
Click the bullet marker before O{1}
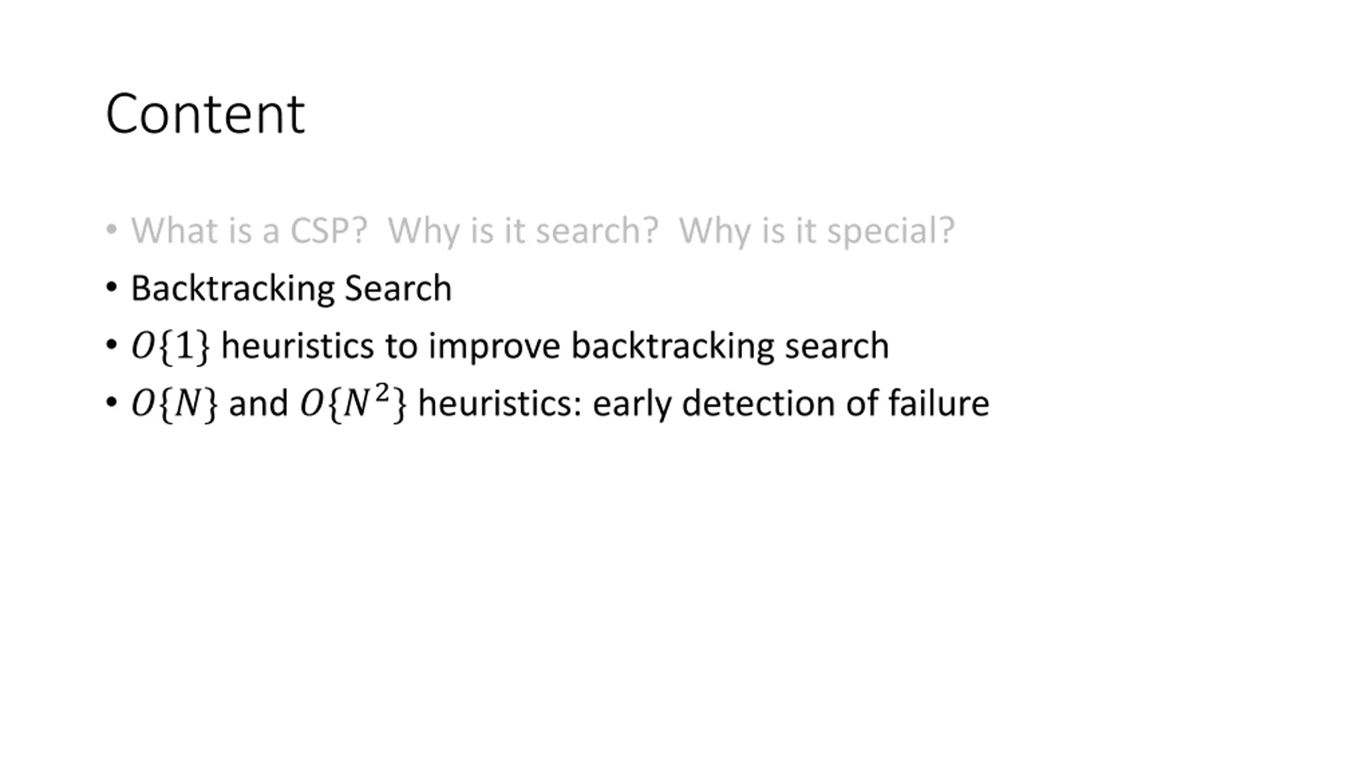(x=111, y=345)
